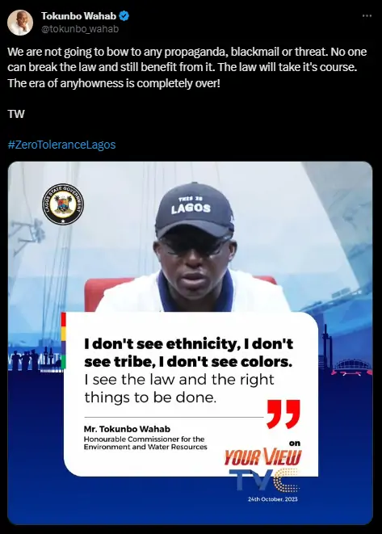Click the Honourable Commissioner title text
This screenshot has width=382, height=534.
point(145,443)
